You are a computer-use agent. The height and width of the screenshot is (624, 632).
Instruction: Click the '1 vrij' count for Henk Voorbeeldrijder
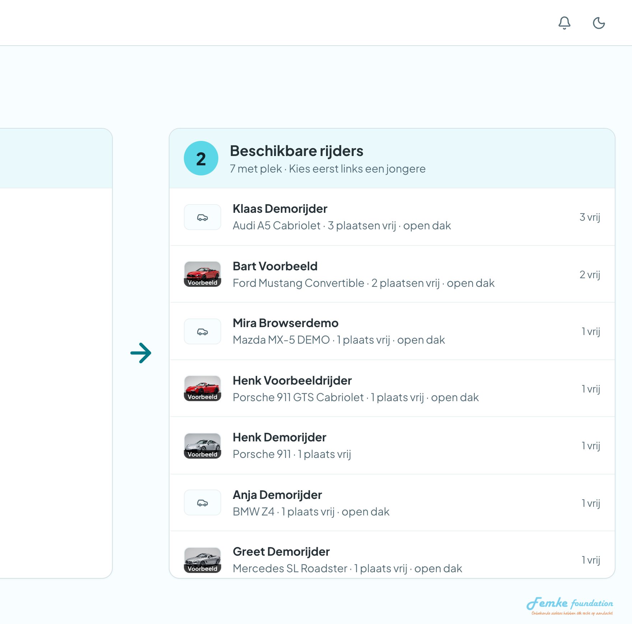[x=591, y=389]
